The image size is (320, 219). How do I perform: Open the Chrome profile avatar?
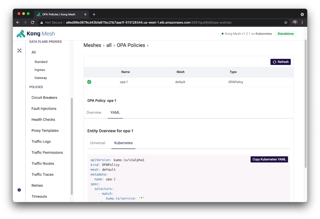(295, 23)
